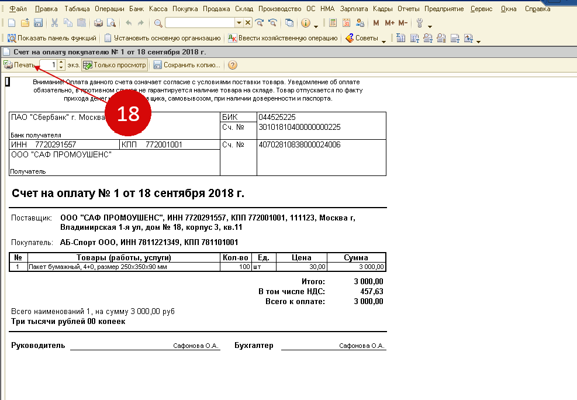Open the calculator icon
The width and height of the screenshot is (577, 400).
coord(333,23)
